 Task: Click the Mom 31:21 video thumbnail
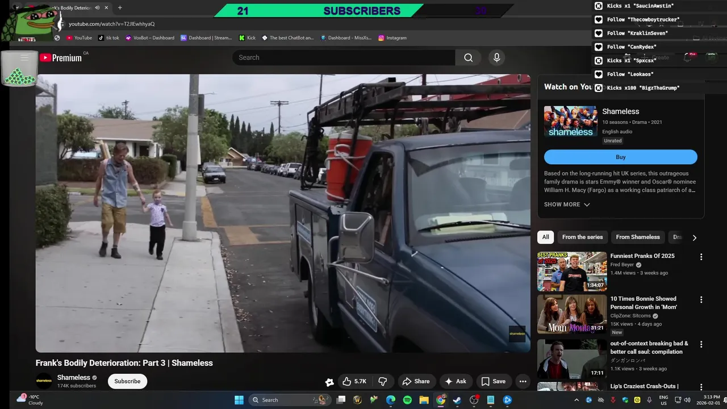[x=572, y=314]
